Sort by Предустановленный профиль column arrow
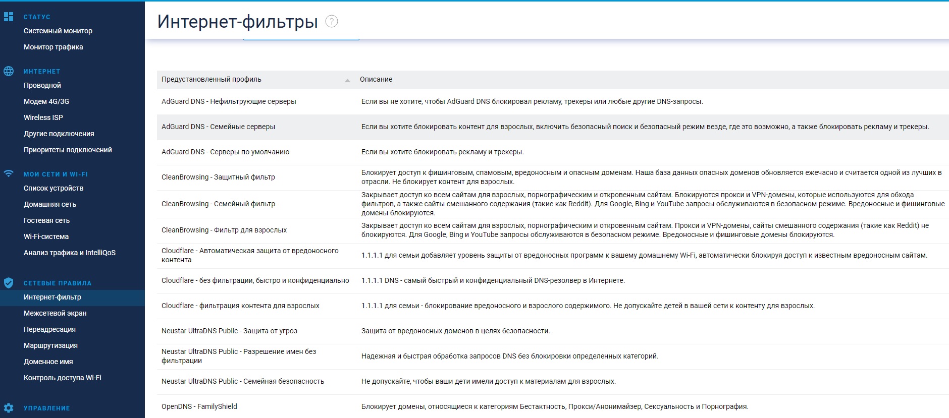949x418 pixels. pos(347,80)
